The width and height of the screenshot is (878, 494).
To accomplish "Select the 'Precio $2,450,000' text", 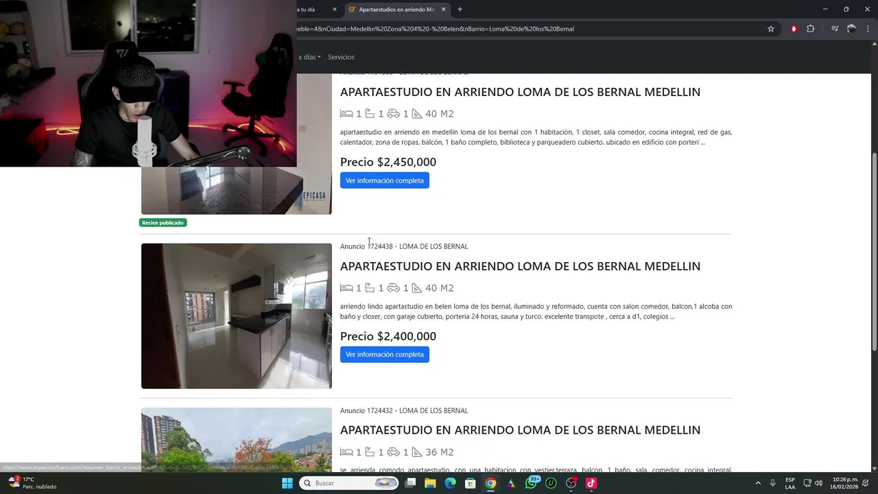I will click(x=388, y=162).
